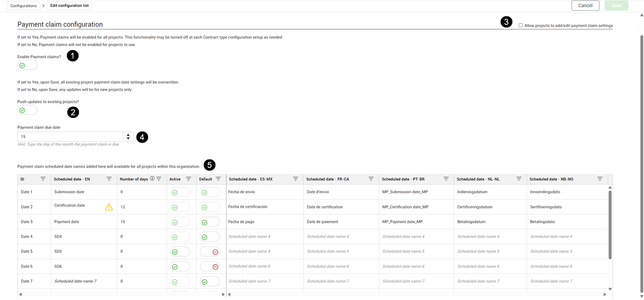Open filter for Scheduled date - FR-CA column
Screen dimensions: 644x300
[x=371, y=179]
